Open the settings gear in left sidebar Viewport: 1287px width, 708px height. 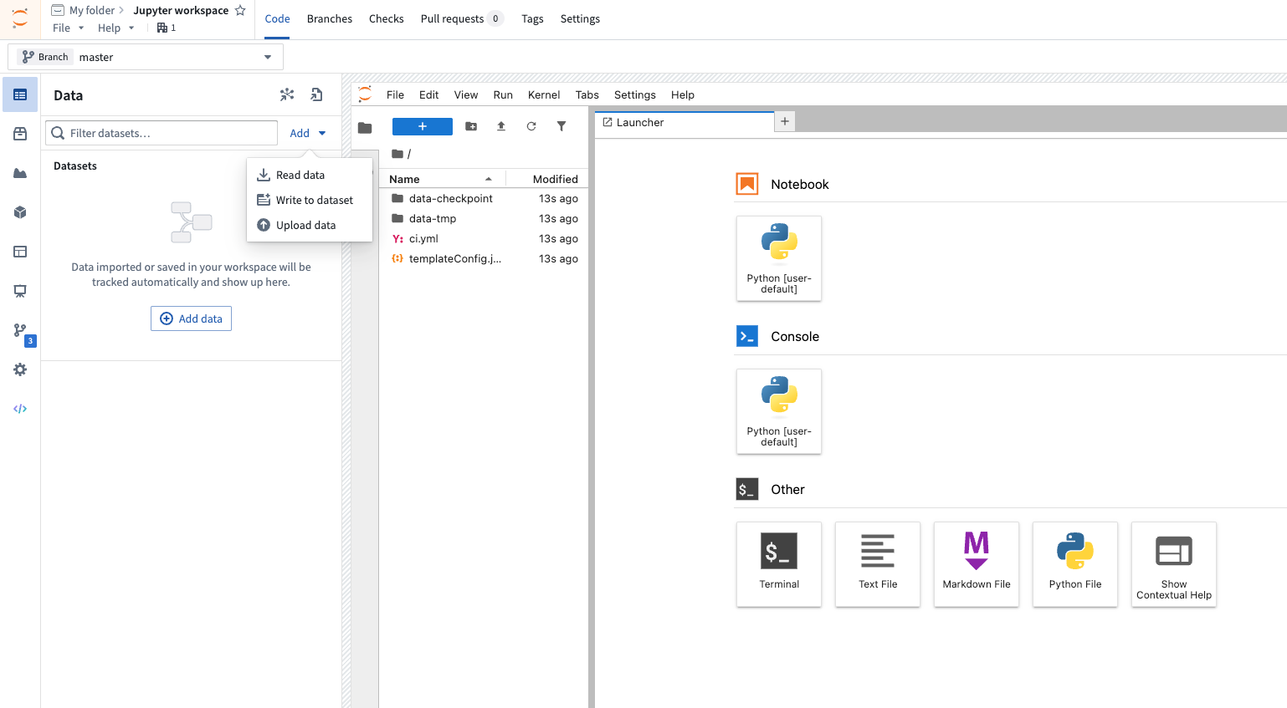click(x=20, y=369)
